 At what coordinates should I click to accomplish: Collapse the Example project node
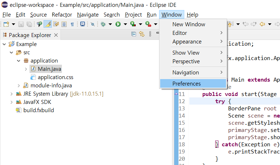click(4, 44)
